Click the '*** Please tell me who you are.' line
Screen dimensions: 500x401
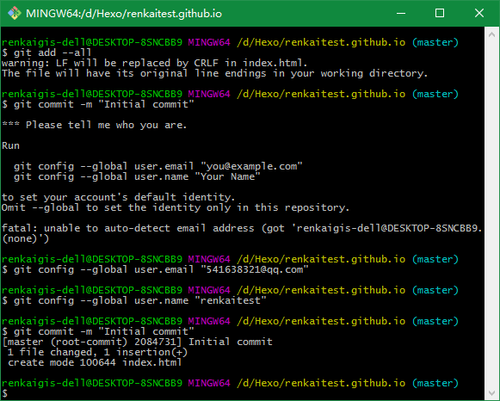point(94,125)
